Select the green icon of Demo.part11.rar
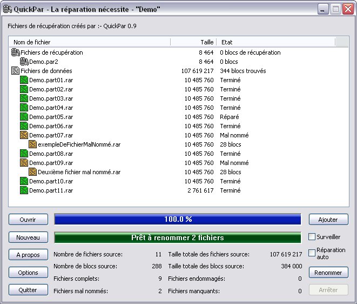The image size is (357, 304). click(24, 190)
